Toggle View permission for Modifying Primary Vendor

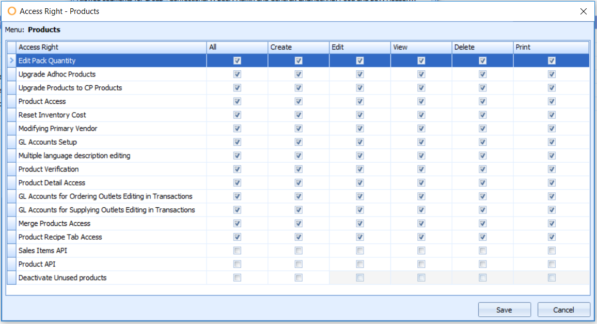pos(421,128)
